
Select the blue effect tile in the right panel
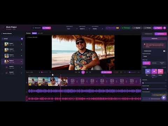coord(148,71)
